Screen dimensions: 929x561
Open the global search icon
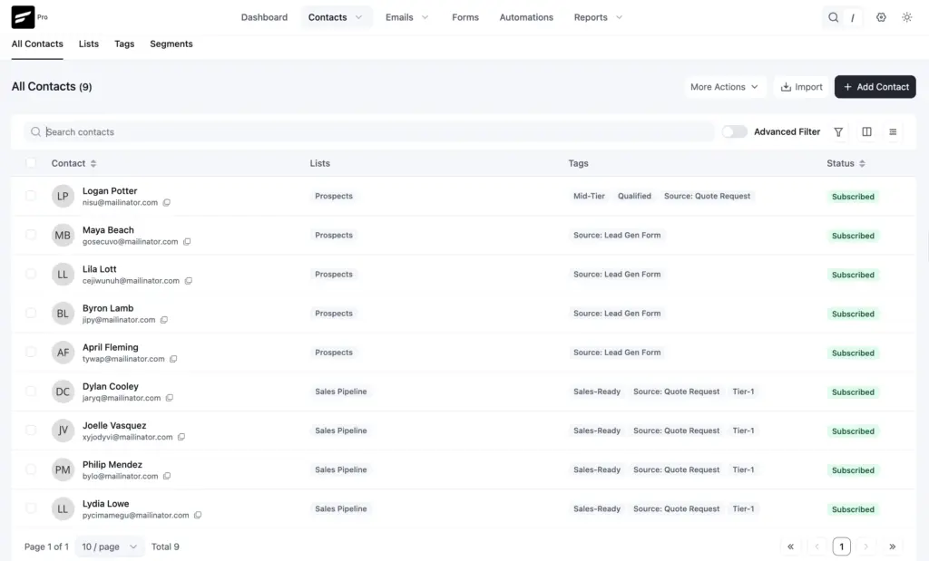833,17
